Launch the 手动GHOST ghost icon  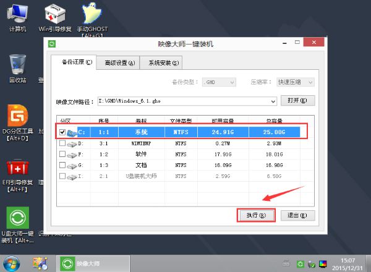(92, 16)
